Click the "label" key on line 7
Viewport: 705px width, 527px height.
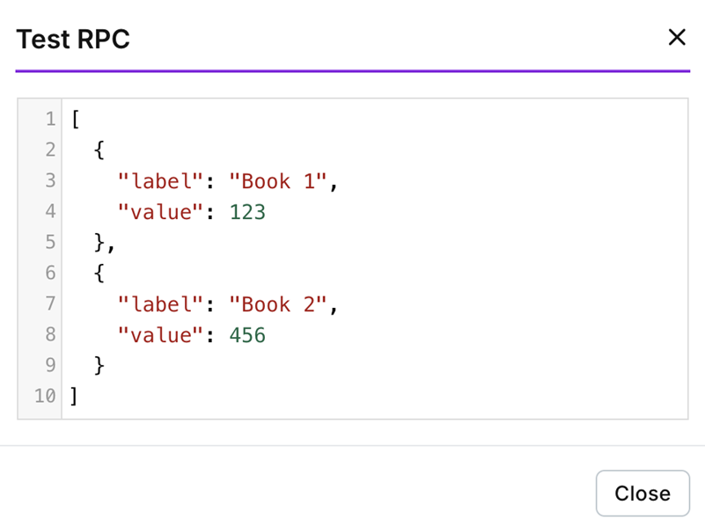tap(161, 304)
